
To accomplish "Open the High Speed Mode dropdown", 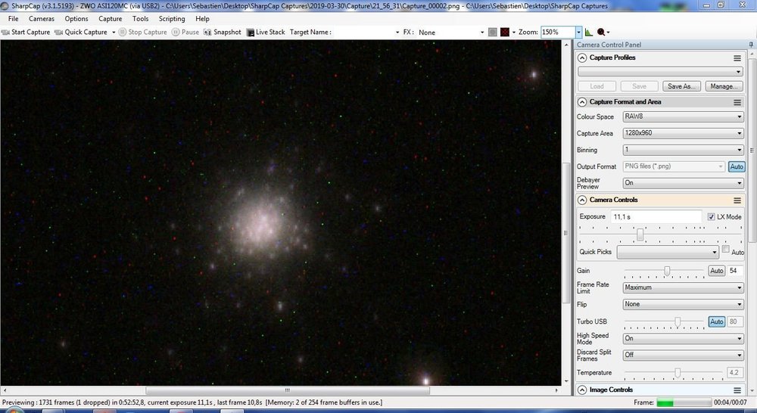I will tap(683, 339).
